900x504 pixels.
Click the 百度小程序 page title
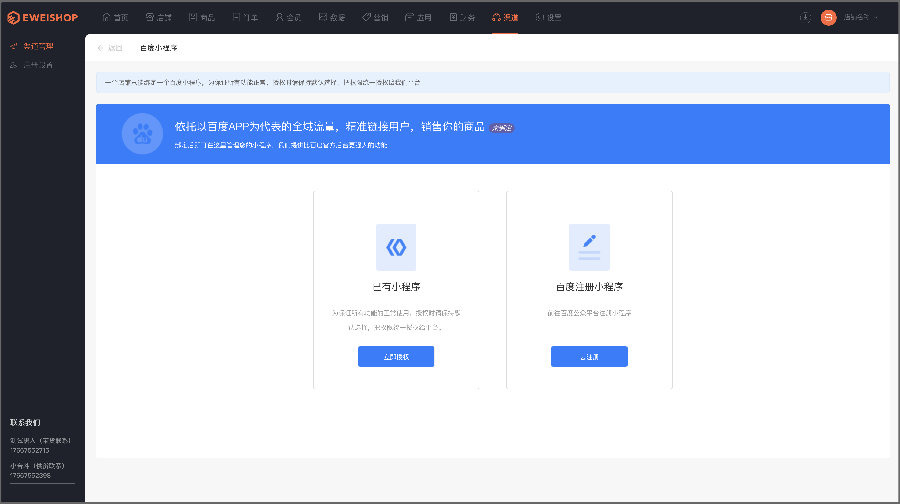pyautogui.click(x=158, y=48)
